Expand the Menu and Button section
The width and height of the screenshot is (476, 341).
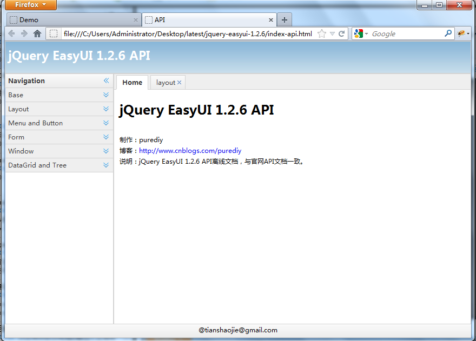point(106,123)
